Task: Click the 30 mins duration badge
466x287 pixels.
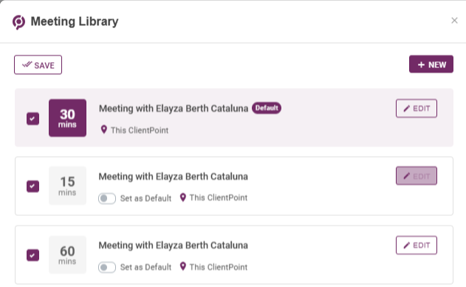Action: (67, 118)
